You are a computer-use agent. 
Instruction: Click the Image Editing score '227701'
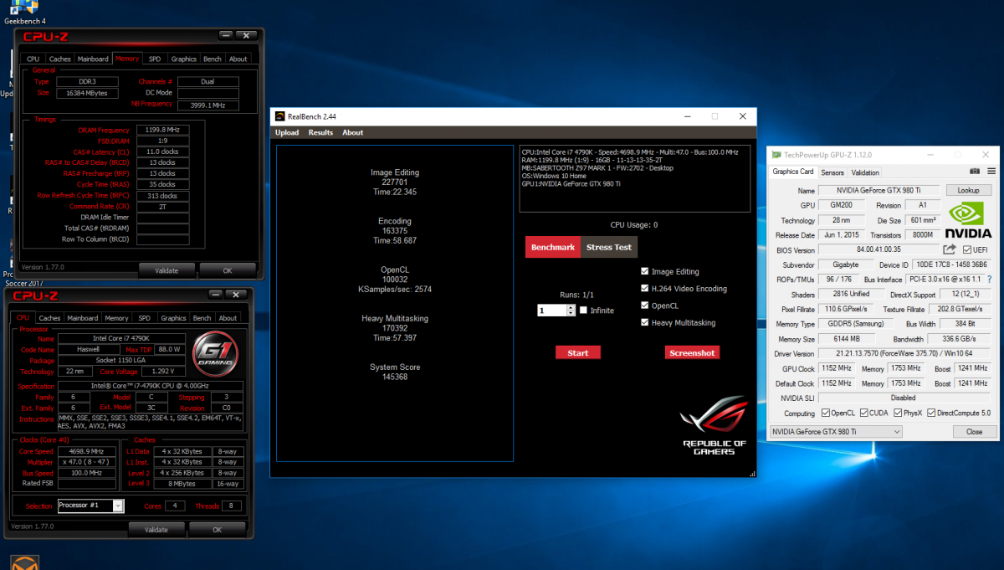pyautogui.click(x=395, y=182)
